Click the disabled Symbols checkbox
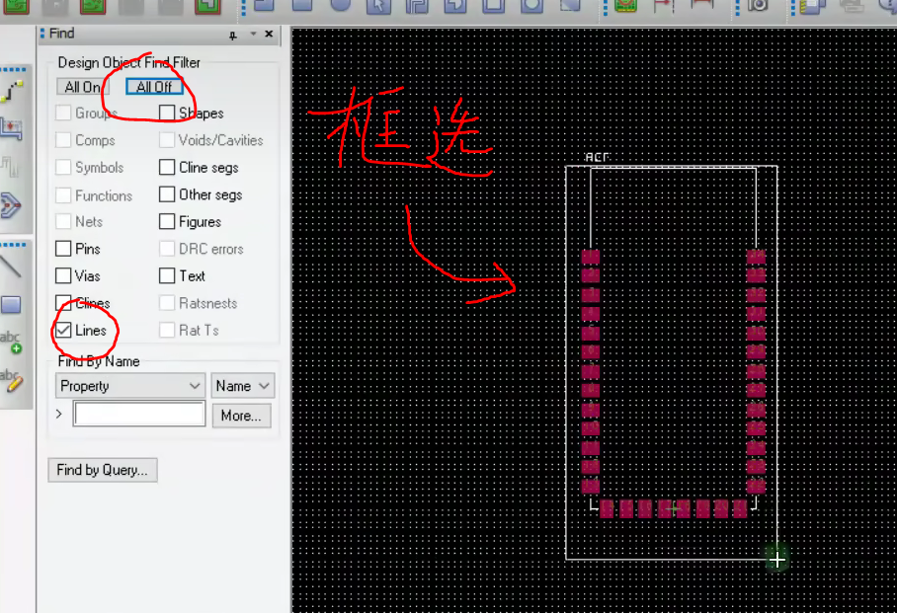This screenshot has width=897, height=613. [x=63, y=167]
